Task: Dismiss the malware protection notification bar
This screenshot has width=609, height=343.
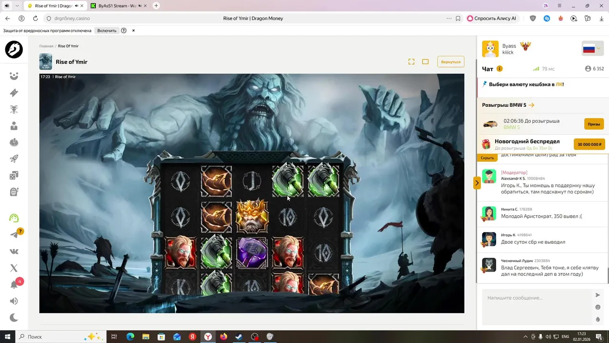Action: [x=134, y=30]
